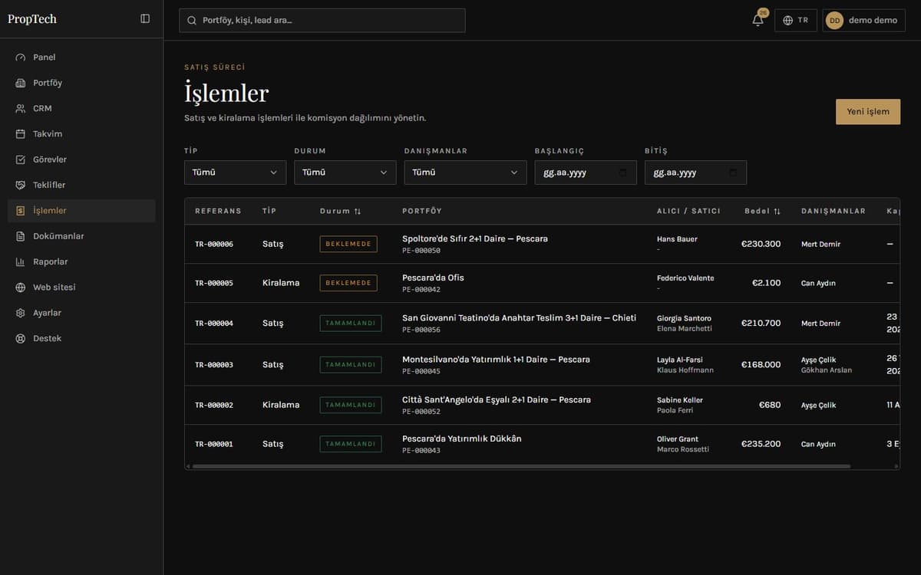Screen dimensions: 921x575
Task: Click the Web sitesi globe icon
Action: tap(21, 287)
